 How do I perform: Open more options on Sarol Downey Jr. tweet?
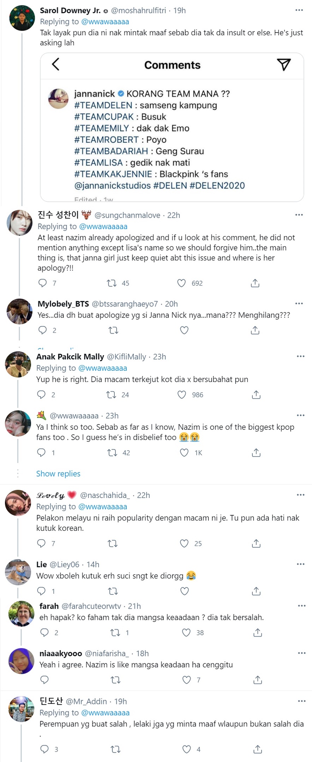pyautogui.click(x=299, y=10)
